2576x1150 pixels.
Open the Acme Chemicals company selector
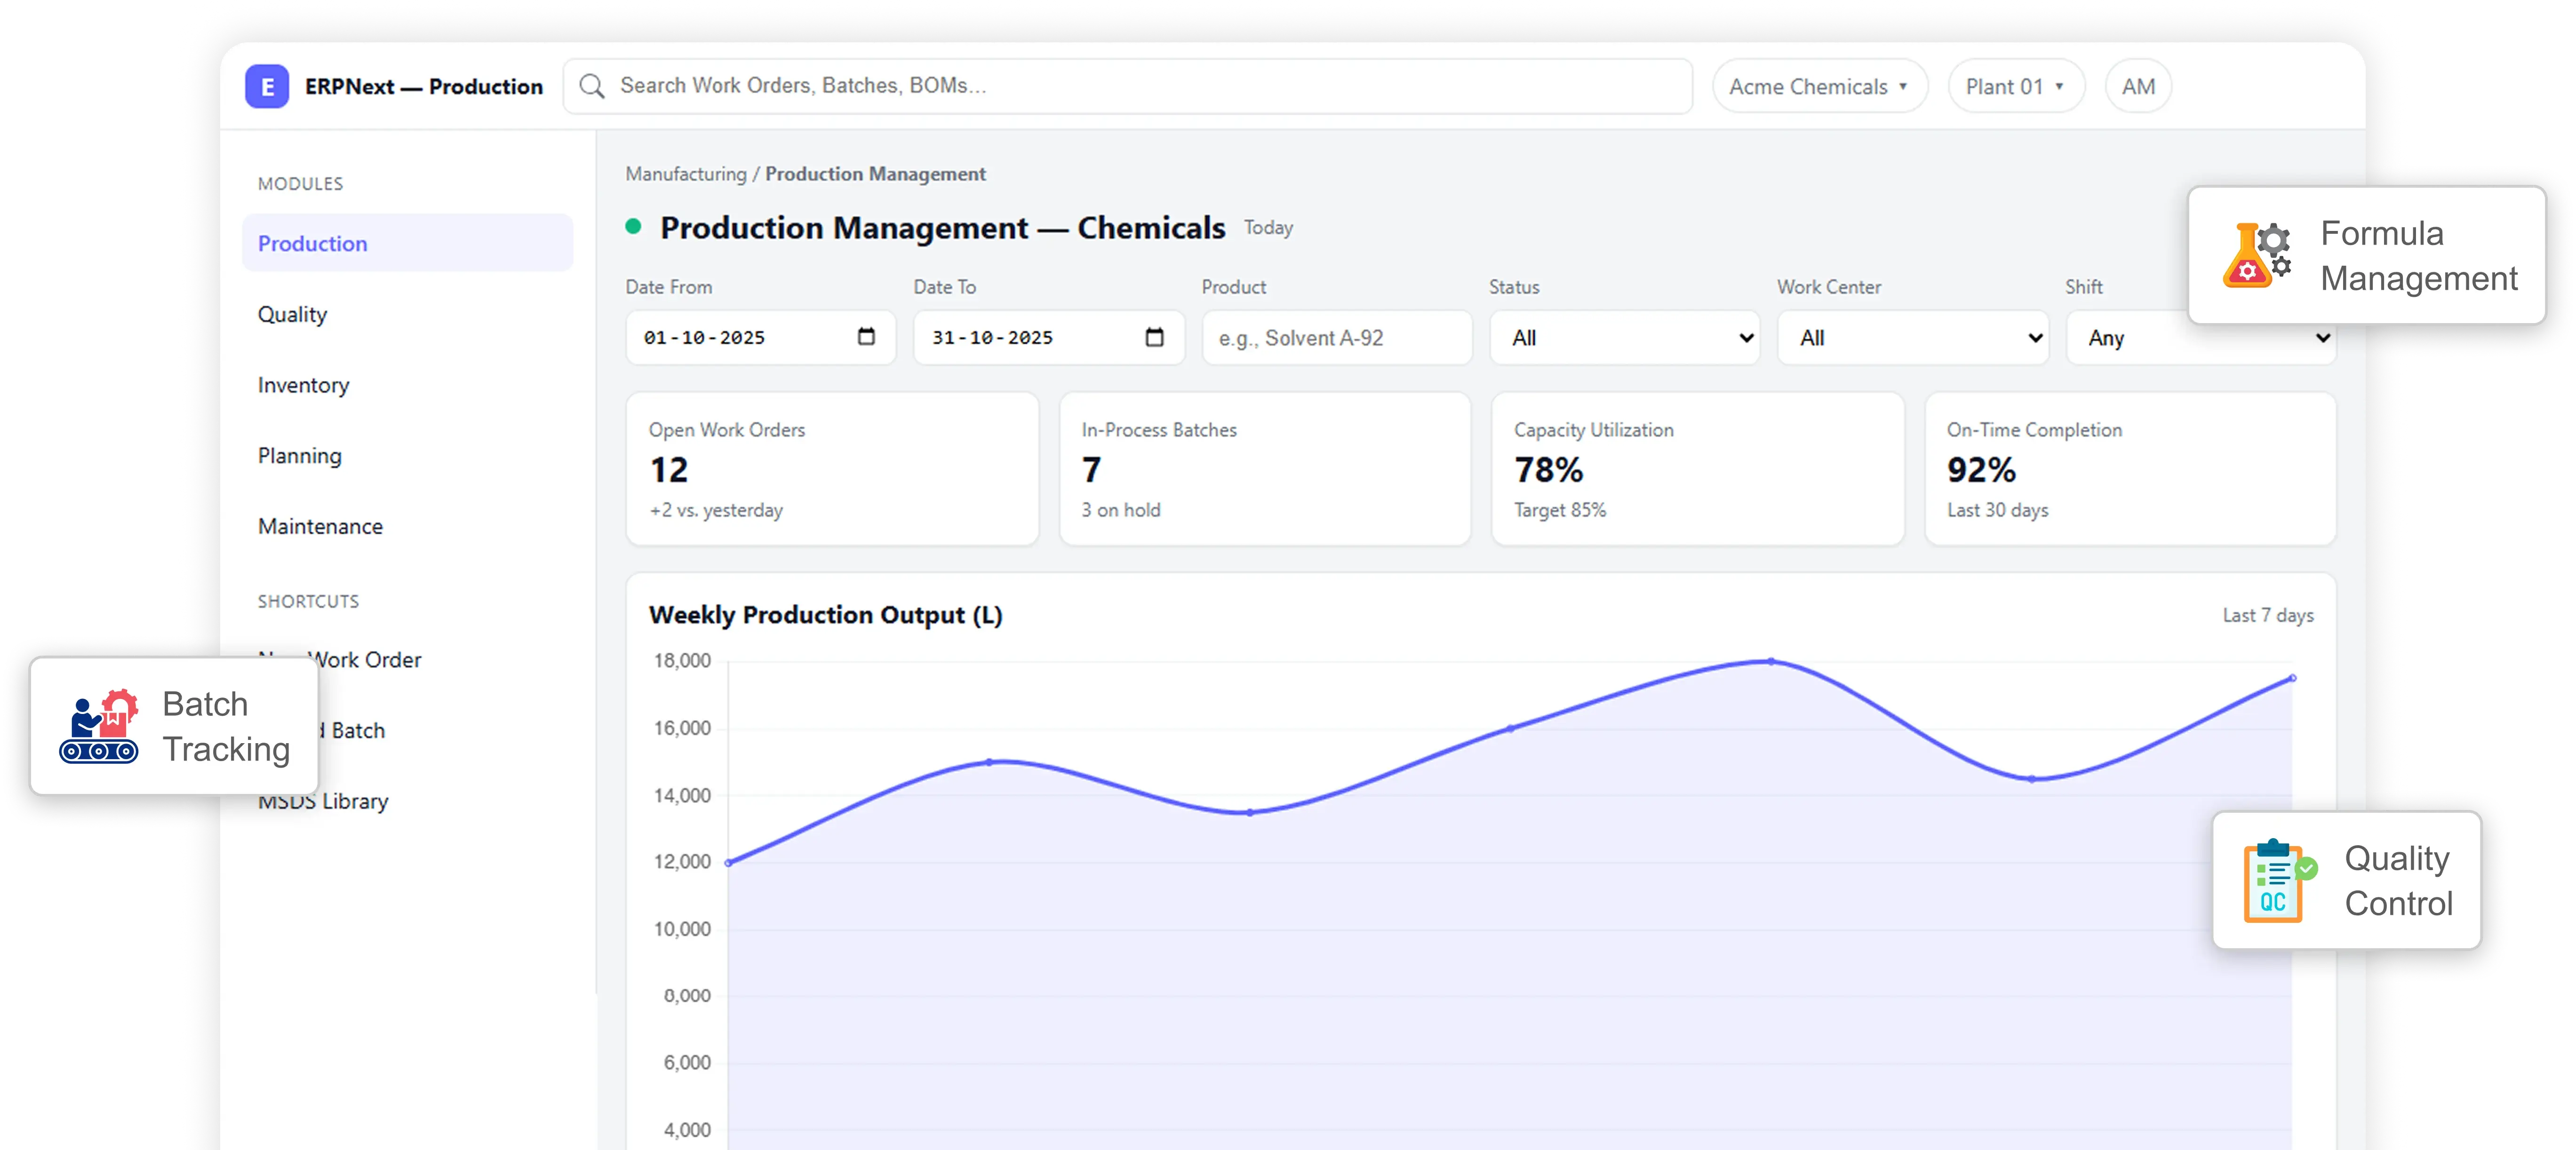click(1819, 86)
